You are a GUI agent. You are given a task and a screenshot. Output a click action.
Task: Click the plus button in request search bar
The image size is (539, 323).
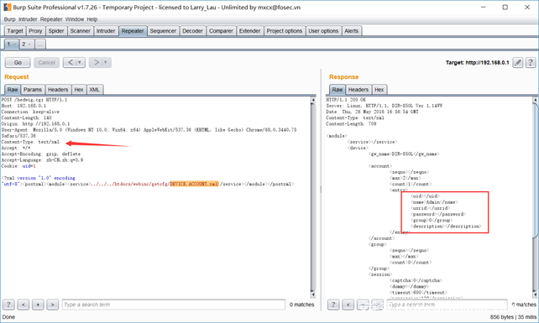(38, 305)
